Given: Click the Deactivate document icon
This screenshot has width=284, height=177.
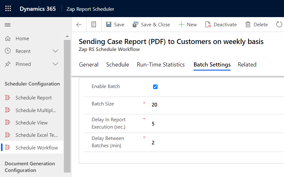Looking at the screenshot, I should (208, 24).
